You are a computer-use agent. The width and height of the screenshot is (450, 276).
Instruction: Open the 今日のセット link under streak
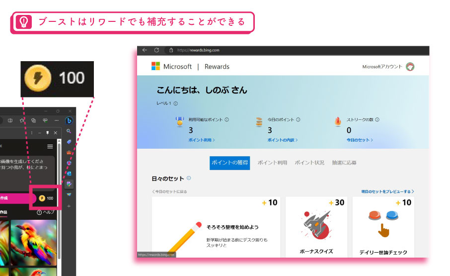(360, 140)
